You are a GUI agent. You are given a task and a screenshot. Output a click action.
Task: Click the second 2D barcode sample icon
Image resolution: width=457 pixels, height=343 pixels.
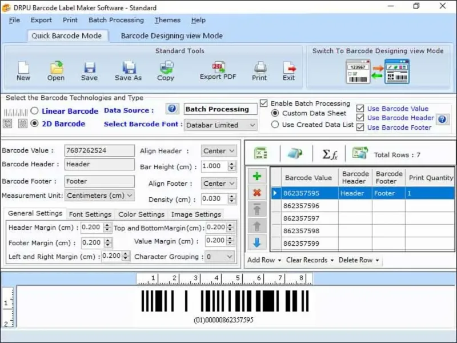tap(23, 123)
